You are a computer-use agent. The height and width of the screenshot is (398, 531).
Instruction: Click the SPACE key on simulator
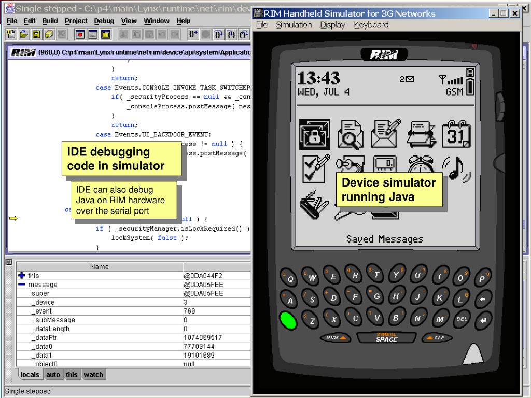coord(386,337)
